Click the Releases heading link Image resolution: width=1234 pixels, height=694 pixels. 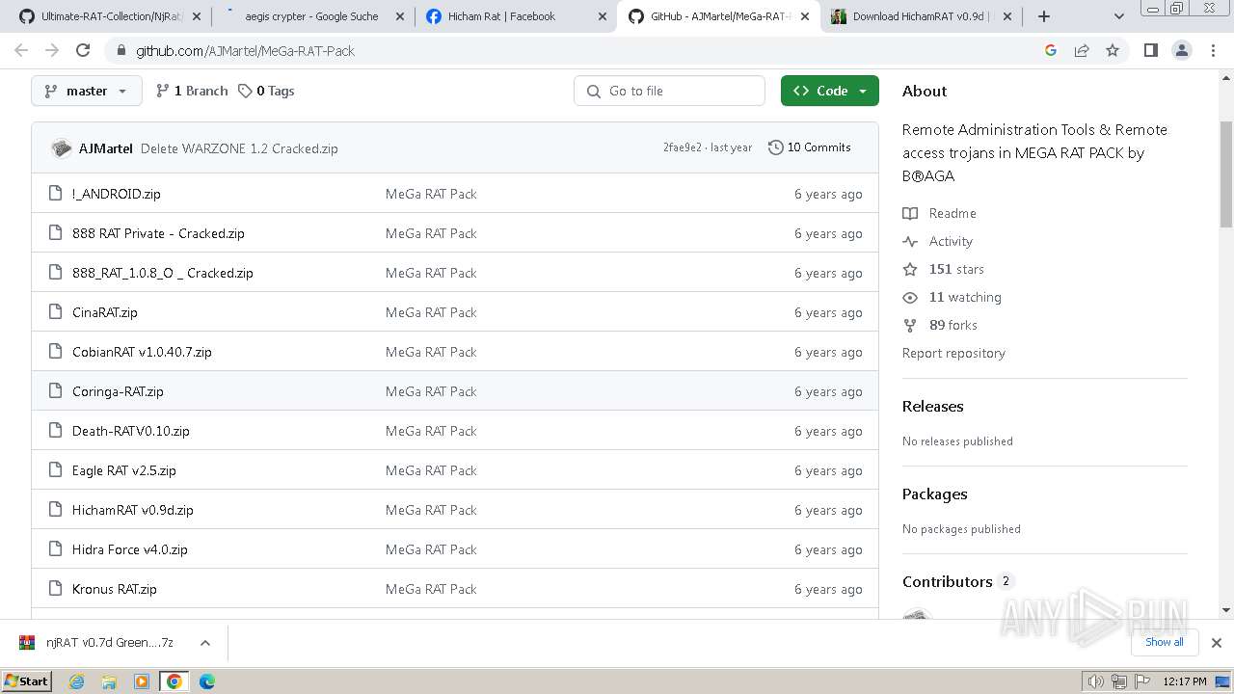tap(933, 406)
